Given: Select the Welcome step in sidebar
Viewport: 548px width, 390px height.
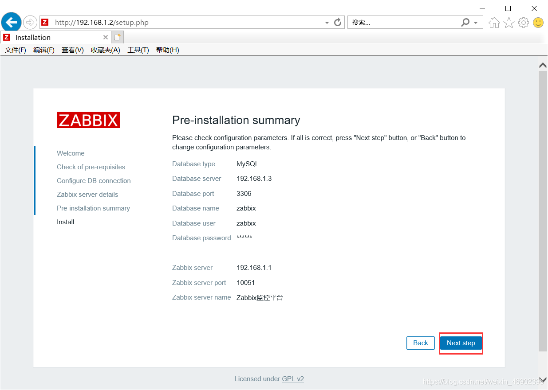Looking at the screenshot, I should (x=71, y=153).
